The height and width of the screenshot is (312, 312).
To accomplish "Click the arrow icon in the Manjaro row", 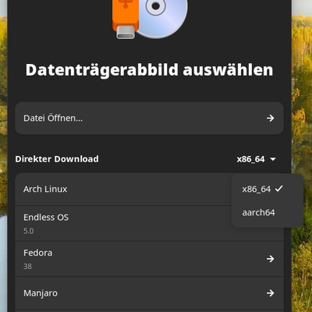I will (x=271, y=293).
